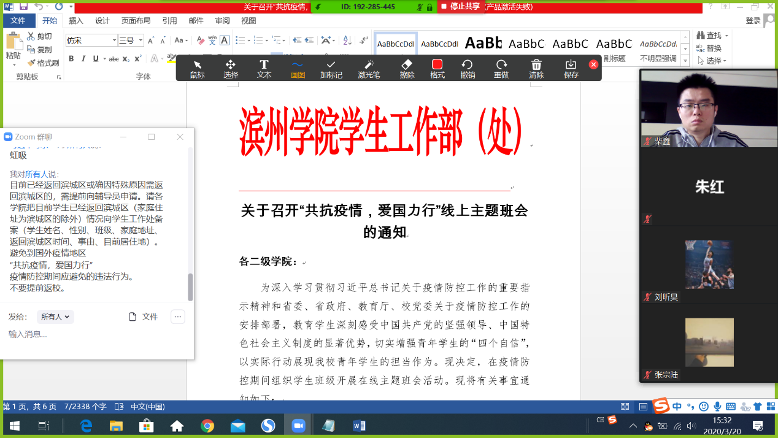Toggle bold formatting in Word ribbon
778x438 pixels.
click(71, 59)
